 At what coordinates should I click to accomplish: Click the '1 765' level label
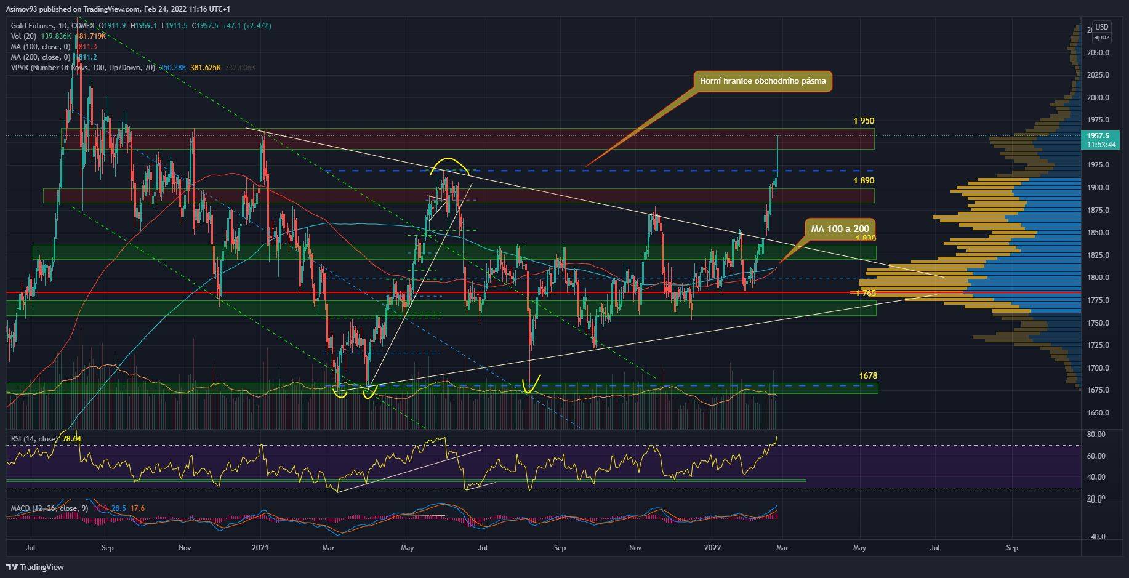866,293
